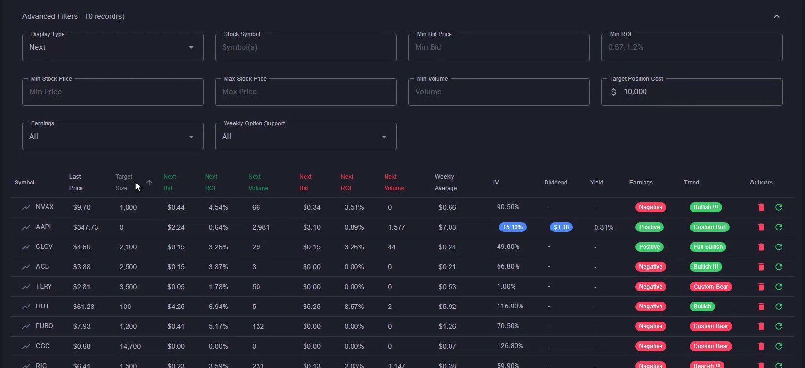Delete the CLOV row
The height and width of the screenshot is (368, 805).
tap(761, 247)
